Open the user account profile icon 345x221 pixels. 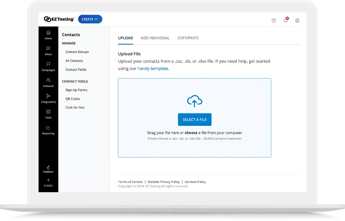coord(297,21)
